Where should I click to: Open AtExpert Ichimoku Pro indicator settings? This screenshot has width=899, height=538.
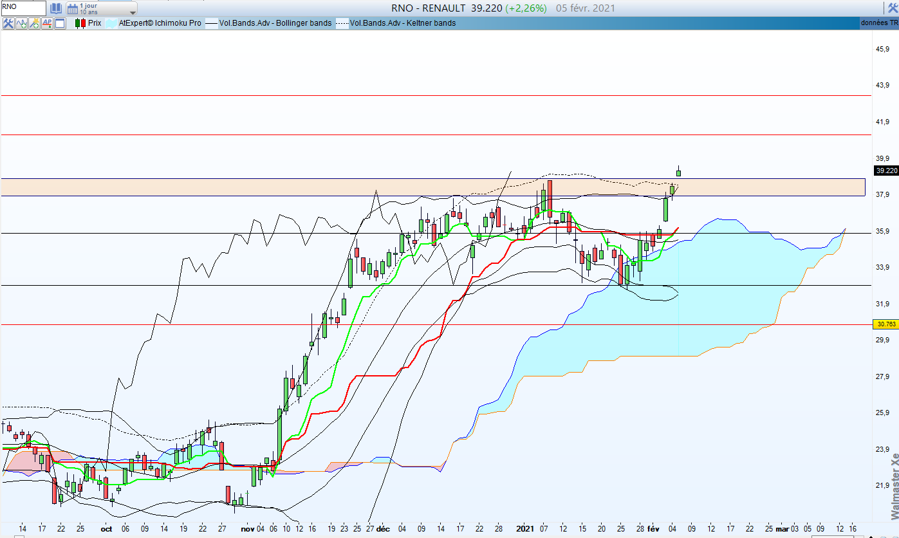click(160, 23)
